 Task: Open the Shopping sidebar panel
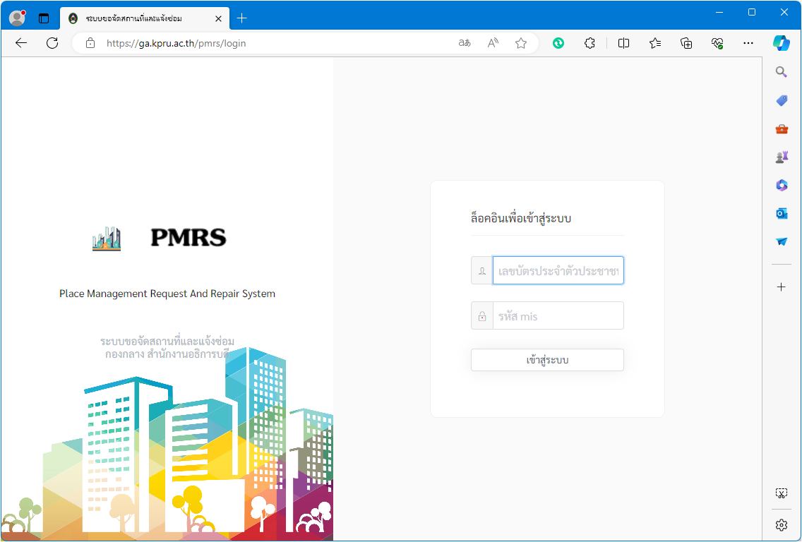[x=781, y=100]
